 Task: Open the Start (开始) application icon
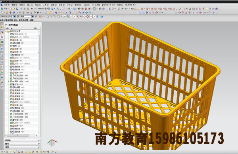(x=4, y=9)
